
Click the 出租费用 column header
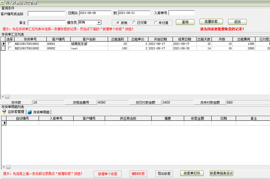[x=244, y=39]
